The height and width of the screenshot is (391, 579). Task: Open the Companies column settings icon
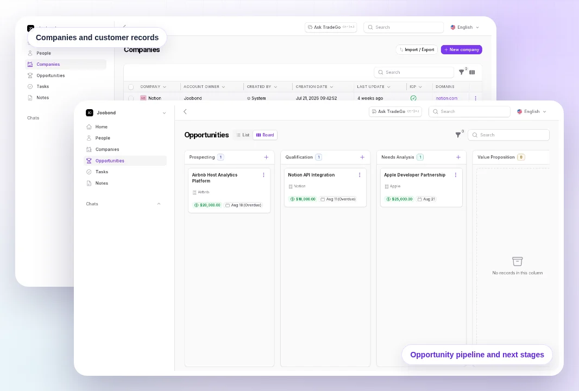(x=472, y=72)
